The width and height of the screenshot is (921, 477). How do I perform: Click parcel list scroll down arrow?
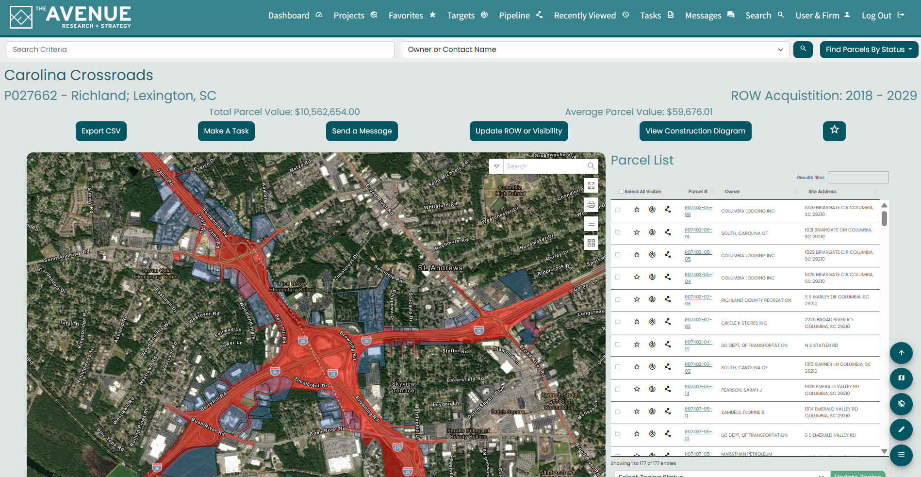click(x=884, y=451)
